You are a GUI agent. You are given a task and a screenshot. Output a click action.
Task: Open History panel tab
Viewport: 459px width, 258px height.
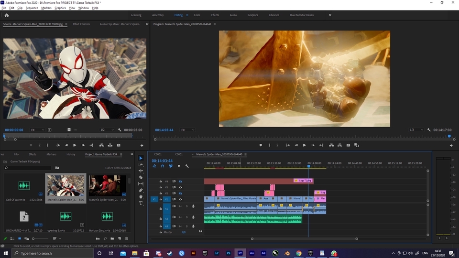click(71, 154)
